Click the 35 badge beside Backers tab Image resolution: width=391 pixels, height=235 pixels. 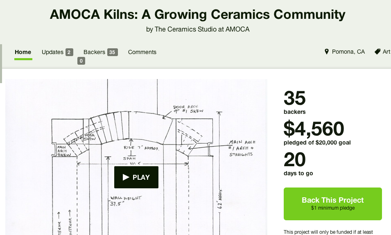point(113,52)
